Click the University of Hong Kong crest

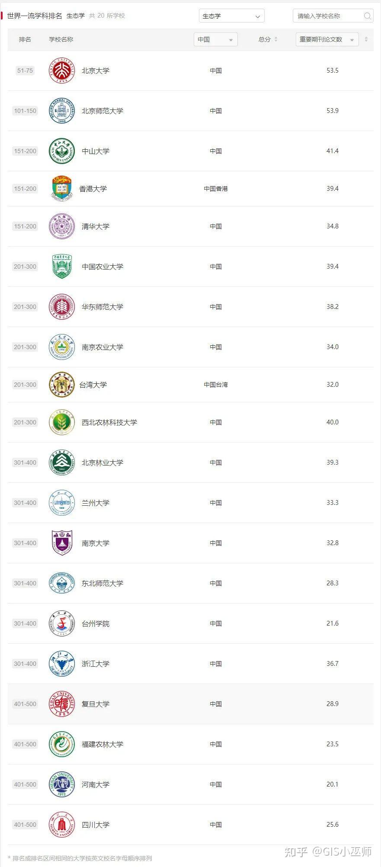[x=61, y=189]
